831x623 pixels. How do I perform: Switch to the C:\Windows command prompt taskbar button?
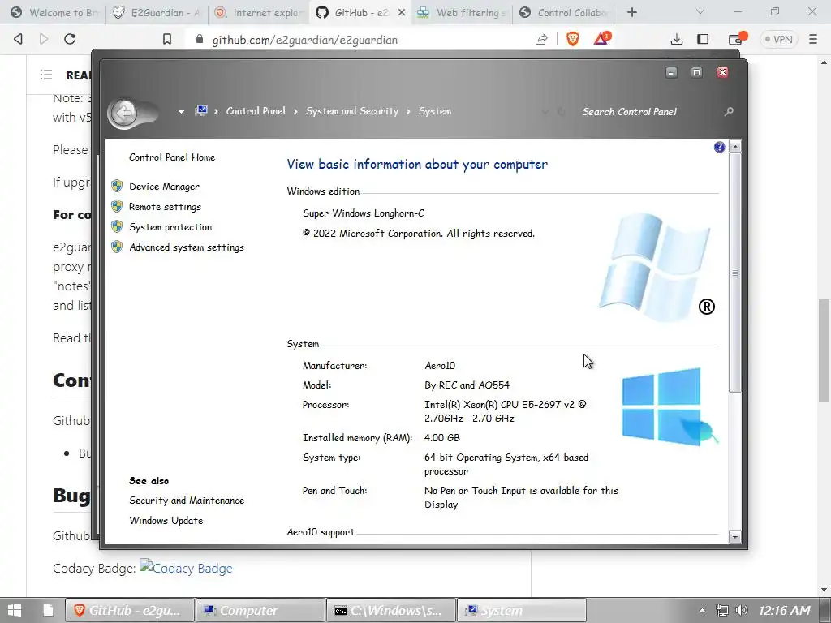[x=391, y=610]
